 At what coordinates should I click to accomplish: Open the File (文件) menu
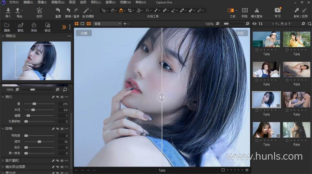click(14, 2)
